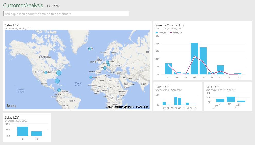The image size is (255, 145).
Task: Select the Iceland bubble on the map
Action: [x=90, y=49]
